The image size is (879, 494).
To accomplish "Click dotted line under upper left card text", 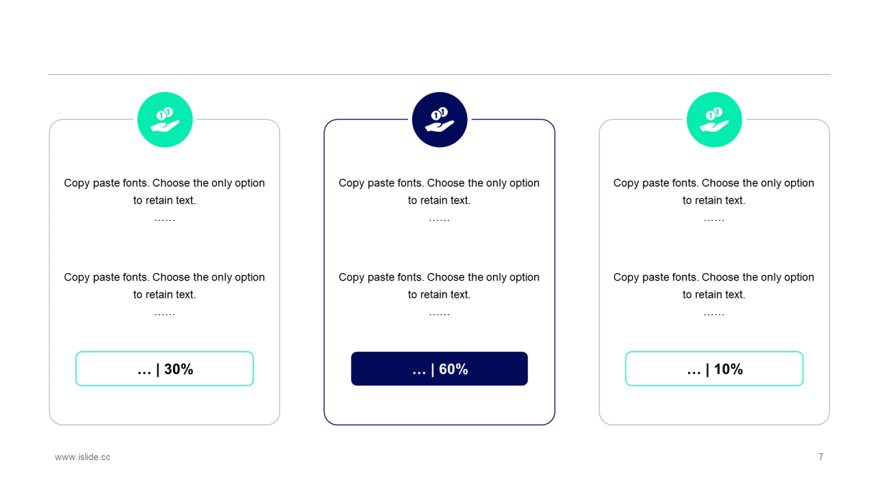I will 165,220.
